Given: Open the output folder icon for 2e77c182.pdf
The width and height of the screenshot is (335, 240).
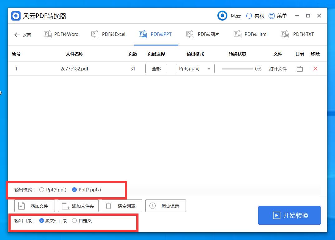Looking at the screenshot, I should (x=300, y=69).
